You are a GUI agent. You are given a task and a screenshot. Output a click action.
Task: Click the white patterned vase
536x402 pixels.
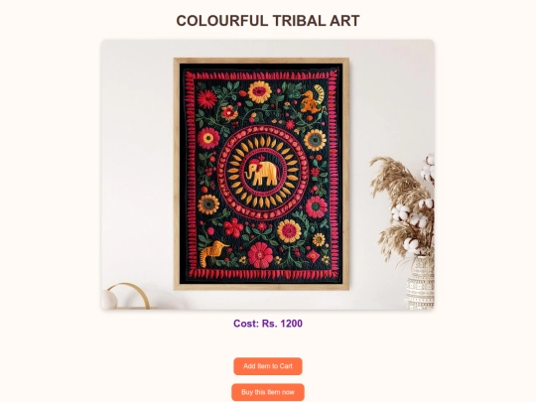(420, 283)
